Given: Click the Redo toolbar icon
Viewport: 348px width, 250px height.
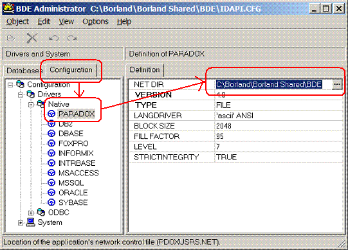Looking at the screenshot, I should click(72, 38).
